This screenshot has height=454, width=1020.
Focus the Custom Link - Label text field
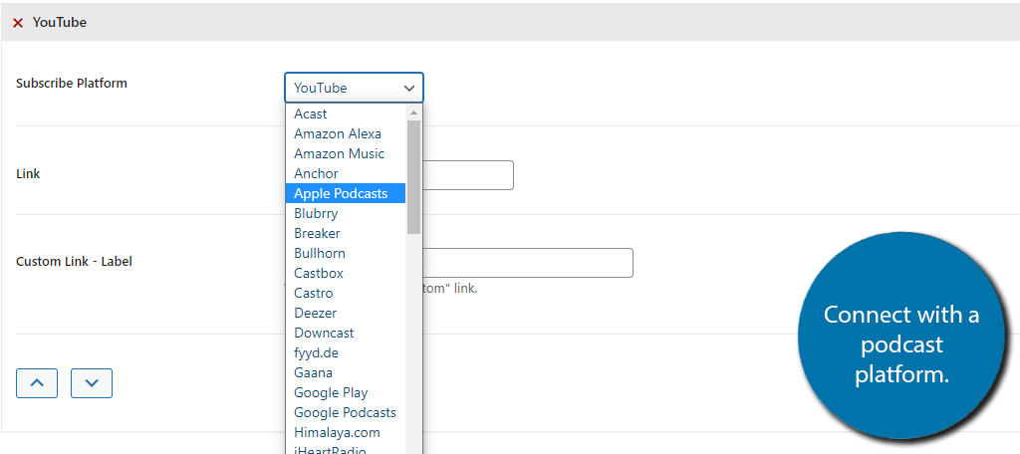click(528, 263)
